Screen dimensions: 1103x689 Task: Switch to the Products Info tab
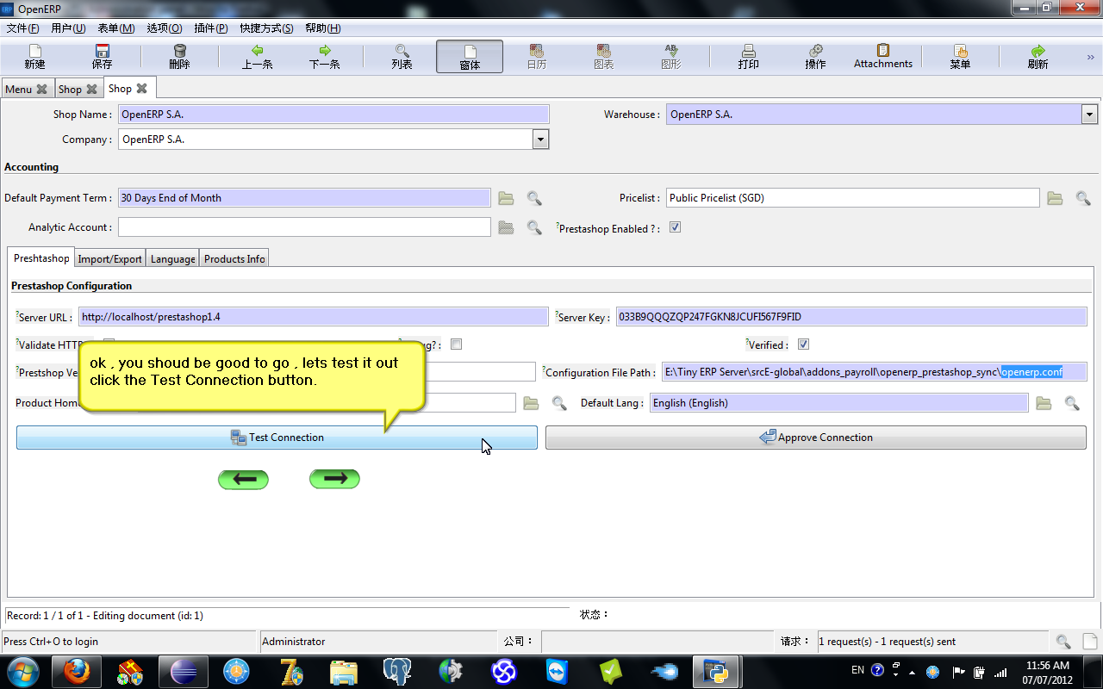coord(234,258)
